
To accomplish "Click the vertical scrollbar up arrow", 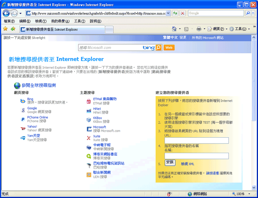I will pyautogui.click(x=254, y=38).
